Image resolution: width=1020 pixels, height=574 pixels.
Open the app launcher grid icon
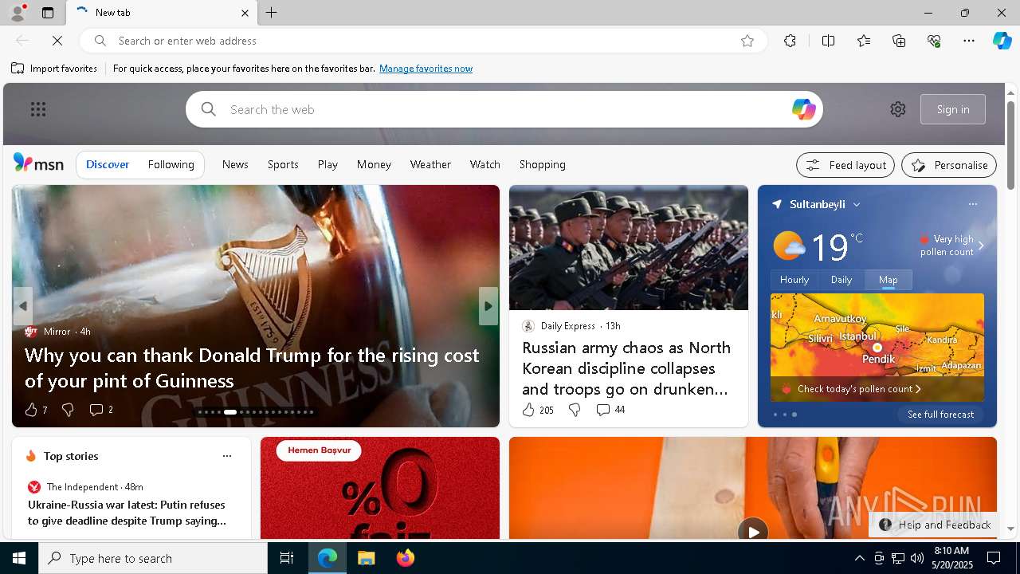(x=38, y=109)
